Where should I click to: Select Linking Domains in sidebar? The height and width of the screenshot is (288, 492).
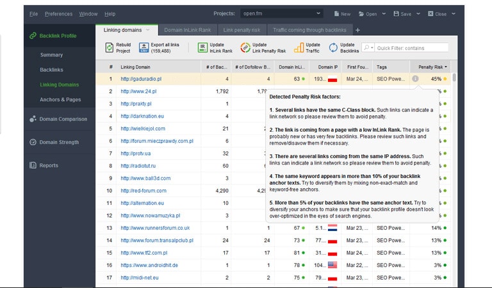60,84
